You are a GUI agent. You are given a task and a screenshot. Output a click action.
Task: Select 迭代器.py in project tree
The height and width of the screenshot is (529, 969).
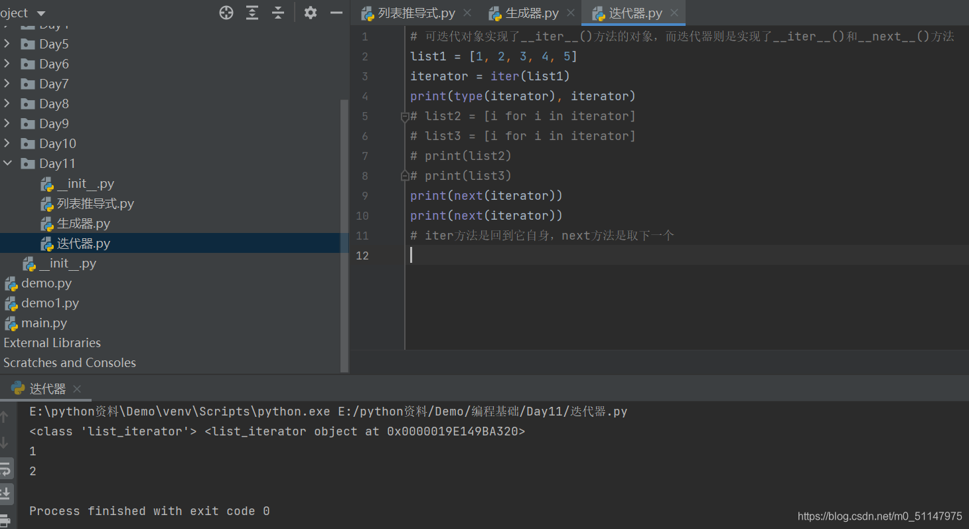pos(84,244)
